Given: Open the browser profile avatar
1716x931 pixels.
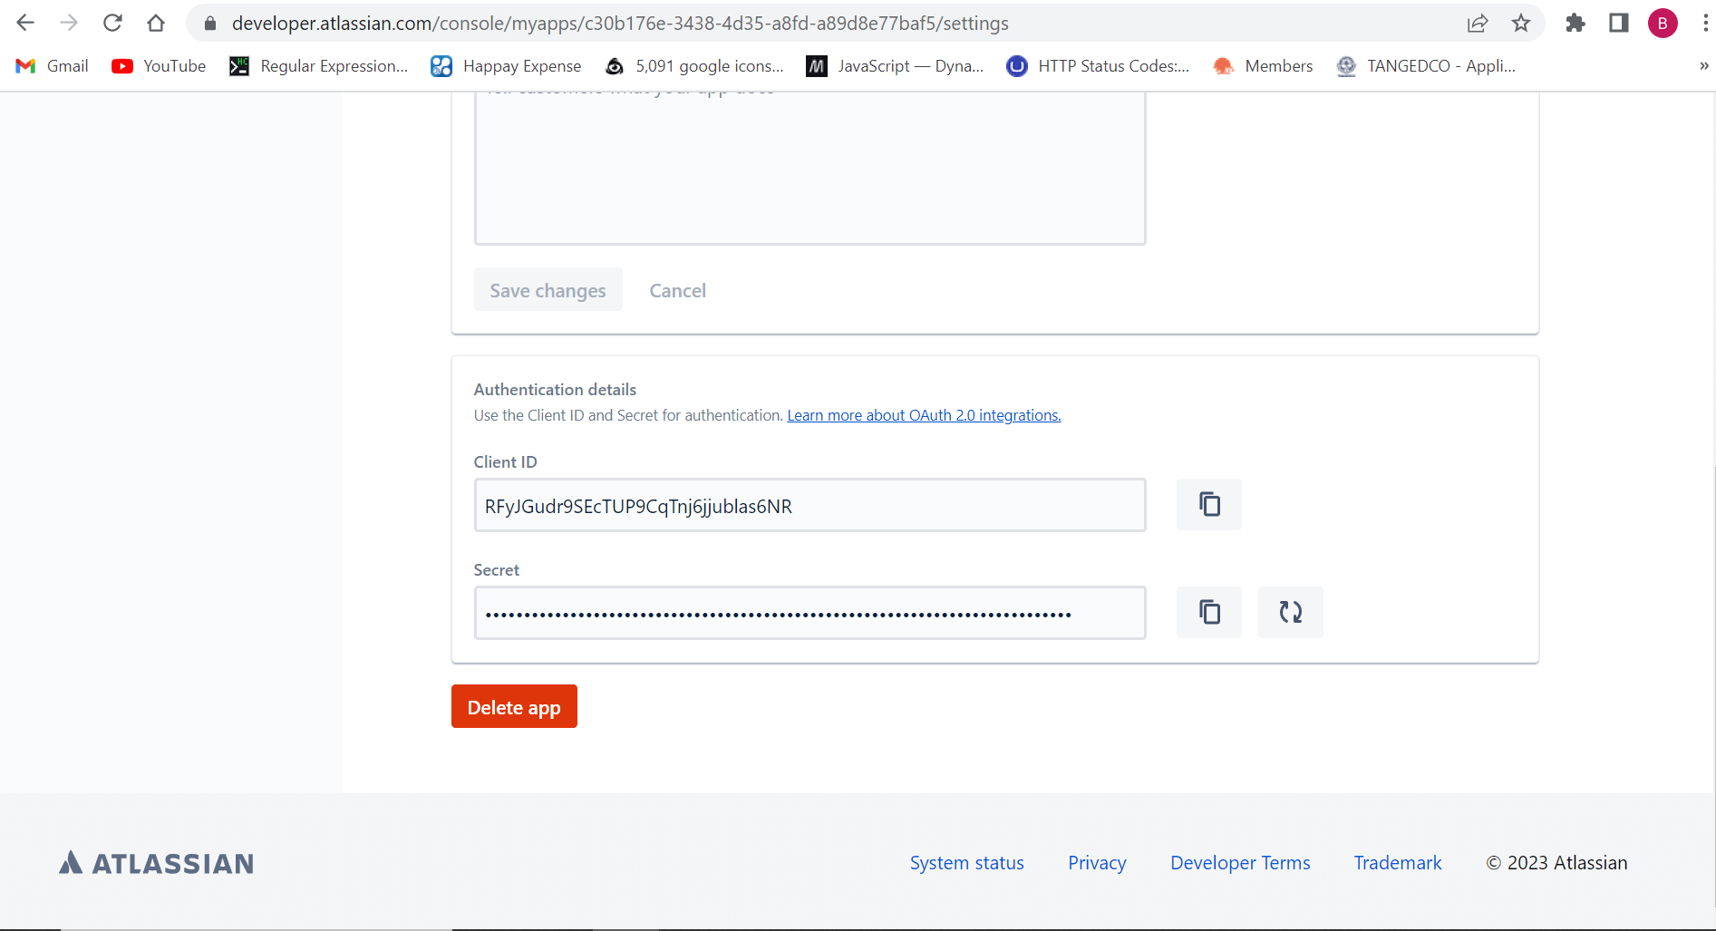Looking at the screenshot, I should pyautogui.click(x=1663, y=23).
